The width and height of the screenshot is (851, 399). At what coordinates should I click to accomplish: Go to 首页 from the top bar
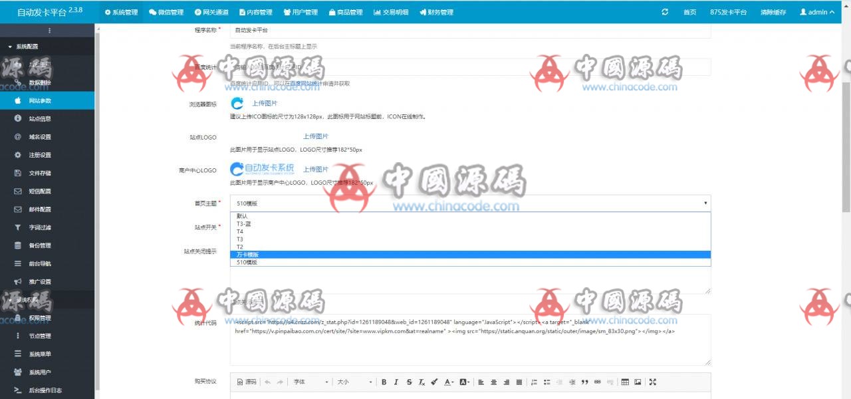click(690, 12)
